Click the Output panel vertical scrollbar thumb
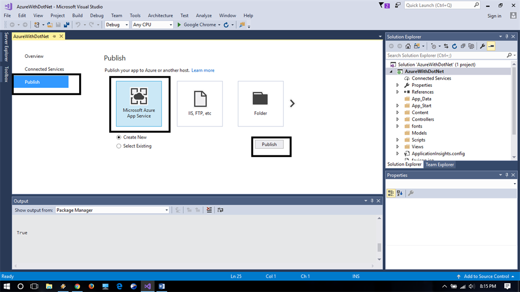 tap(379, 247)
